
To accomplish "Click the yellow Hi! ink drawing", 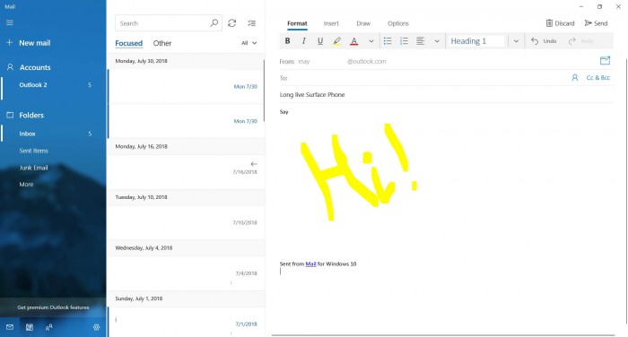I will (359, 172).
